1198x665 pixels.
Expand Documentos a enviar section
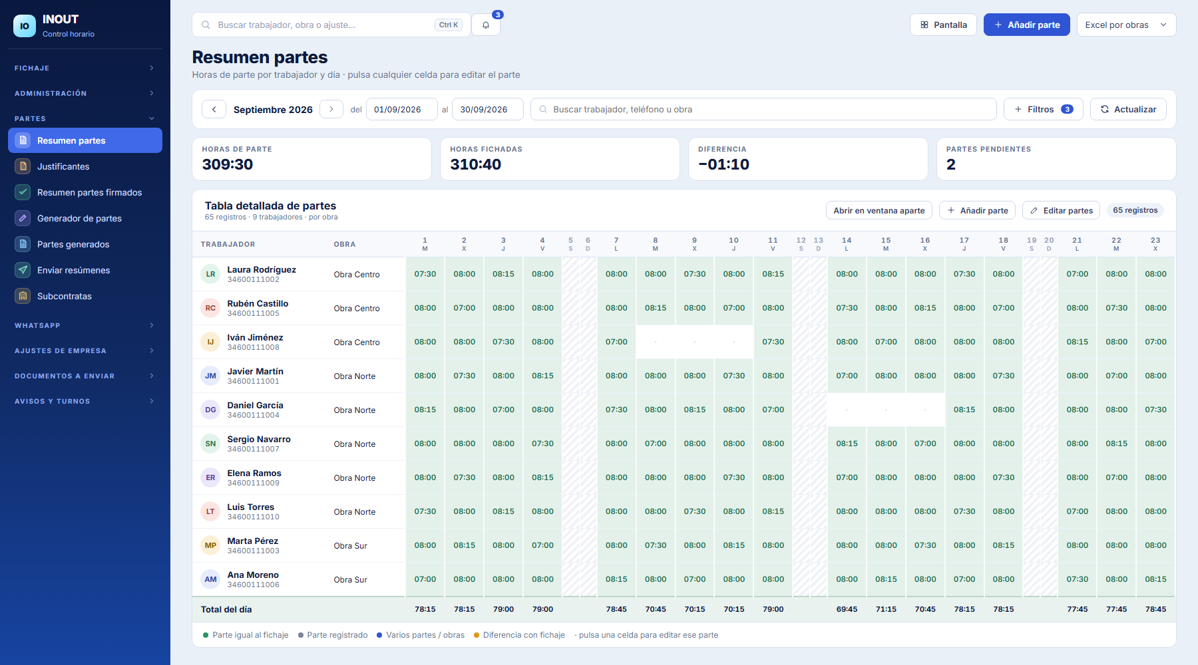coord(85,376)
